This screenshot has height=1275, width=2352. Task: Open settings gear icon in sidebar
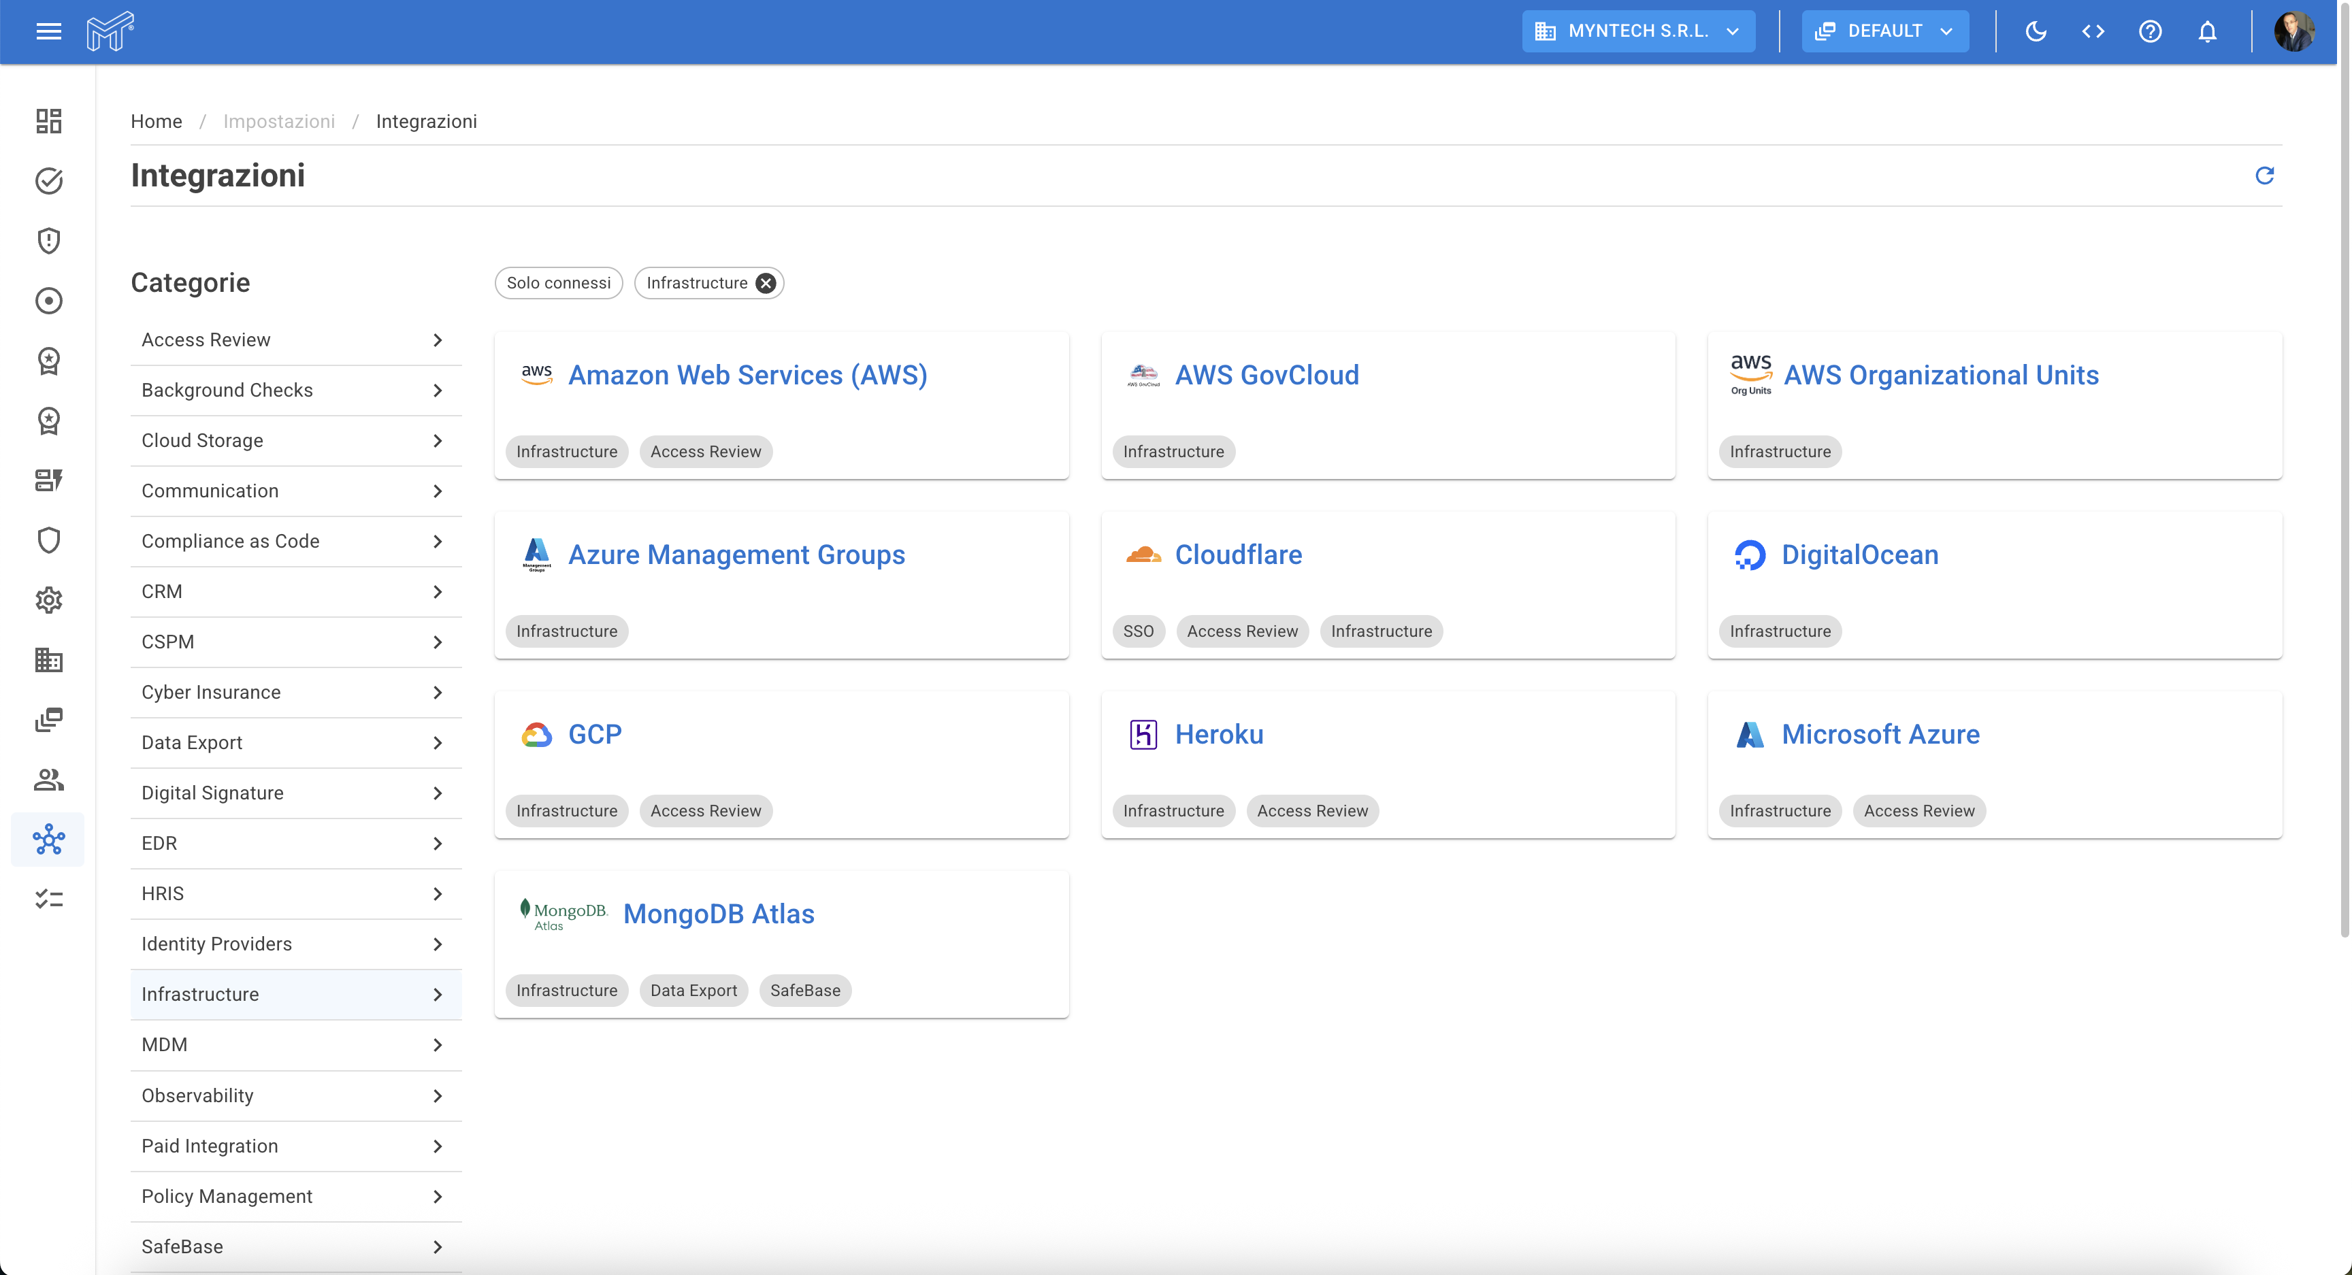coord(48,599)
